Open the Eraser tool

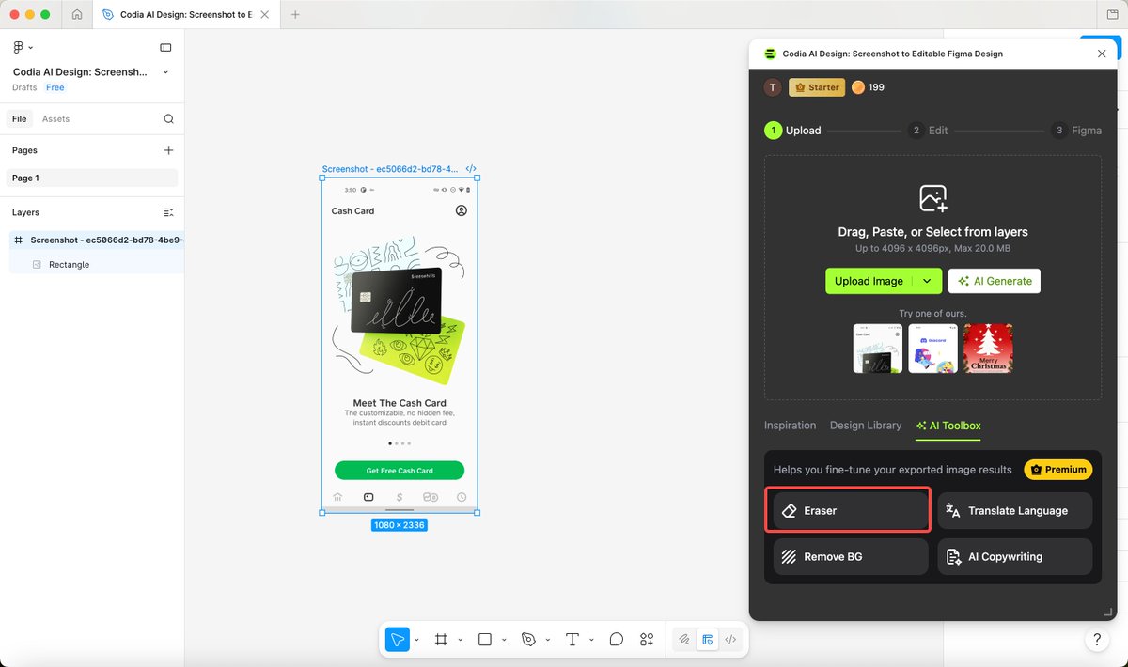click(x=851, y=510)
